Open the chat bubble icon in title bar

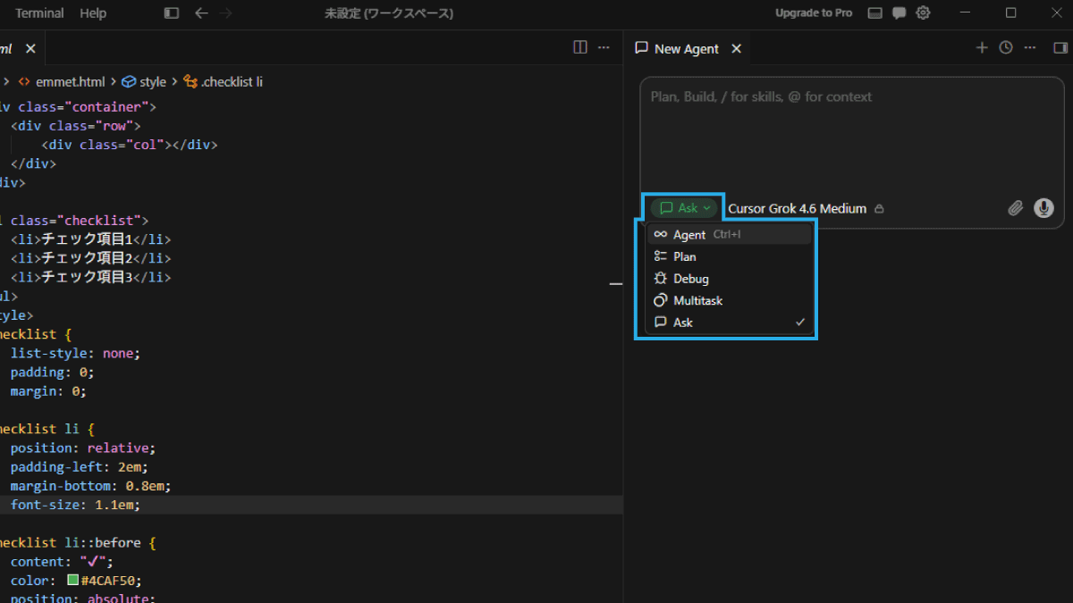click(x=899, y=13)
